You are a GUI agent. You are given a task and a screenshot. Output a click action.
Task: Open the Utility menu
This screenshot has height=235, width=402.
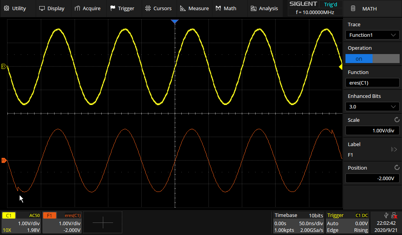coord(15,9)
